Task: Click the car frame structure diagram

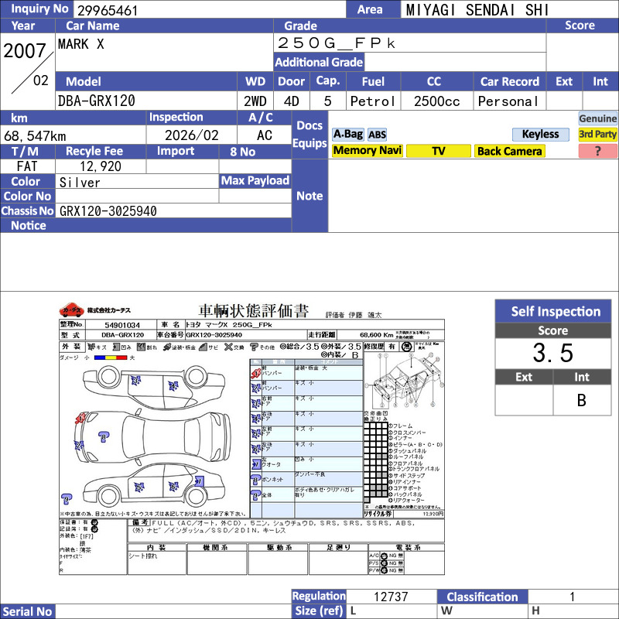Action: (x=404, y=381)
